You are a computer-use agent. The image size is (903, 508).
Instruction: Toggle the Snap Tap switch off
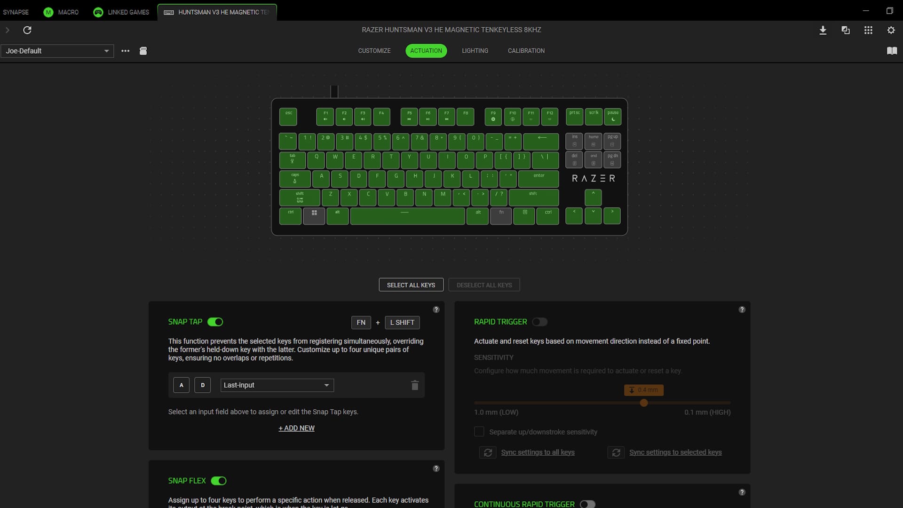pos(215,322)
